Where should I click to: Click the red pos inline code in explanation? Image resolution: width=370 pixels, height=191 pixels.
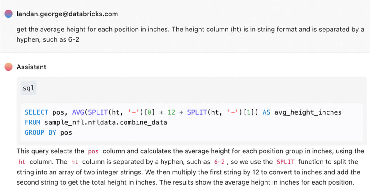coord(93,152)
